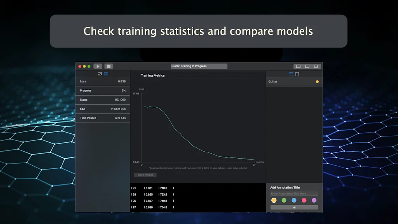
Task: Toggle the right sidebar visibility
Action: coord(316,66)
